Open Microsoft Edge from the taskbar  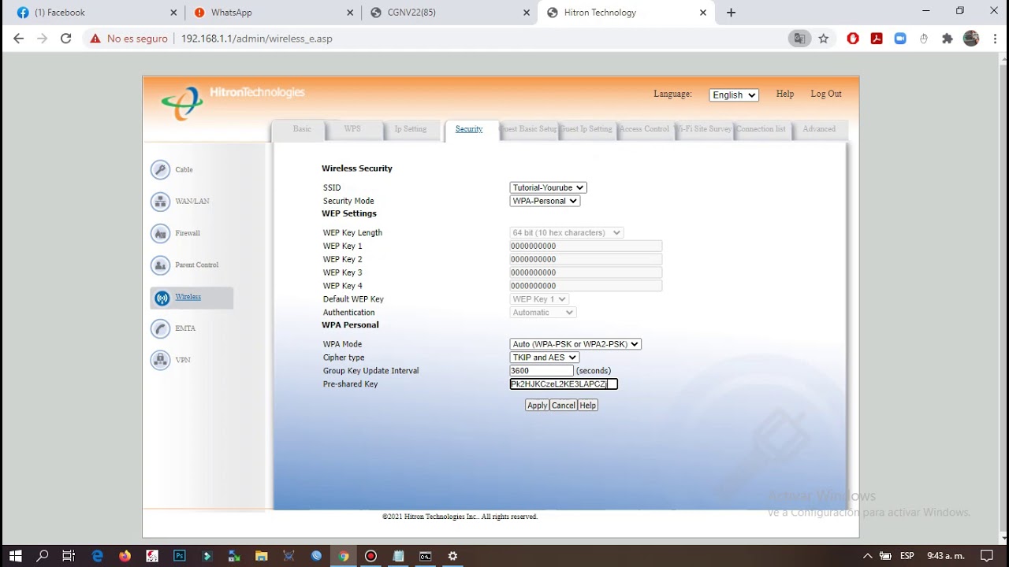point(98,556)
